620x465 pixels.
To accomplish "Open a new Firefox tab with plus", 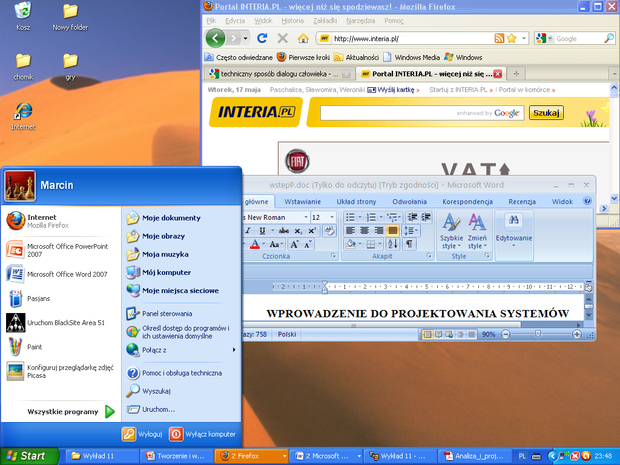I will coord(516,73).
